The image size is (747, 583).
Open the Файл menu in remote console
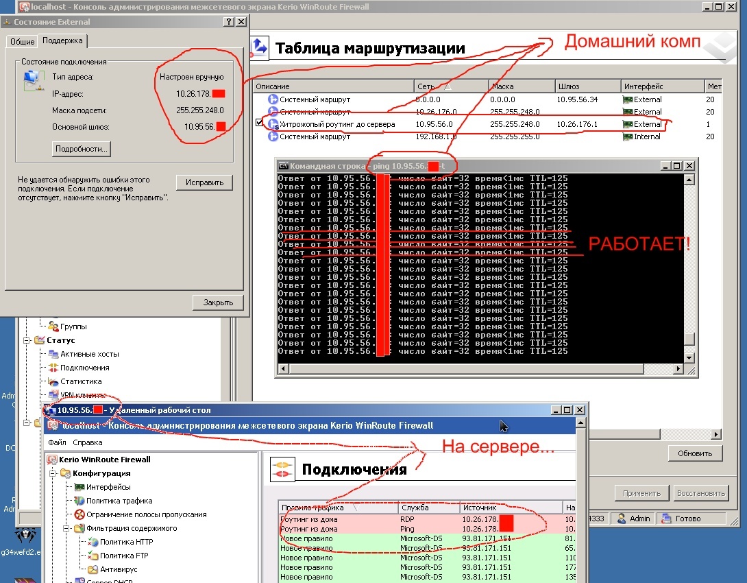[x=57, y=442]
